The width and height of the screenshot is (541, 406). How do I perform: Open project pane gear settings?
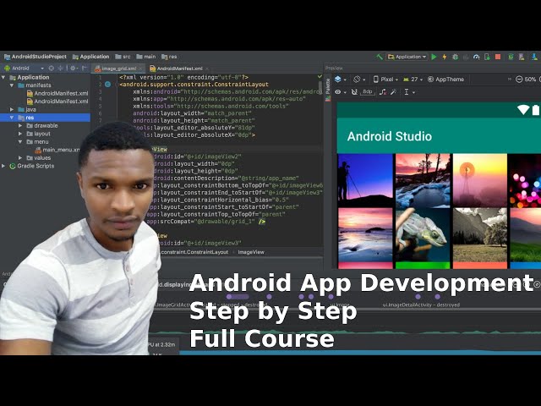tap(74, 69)
